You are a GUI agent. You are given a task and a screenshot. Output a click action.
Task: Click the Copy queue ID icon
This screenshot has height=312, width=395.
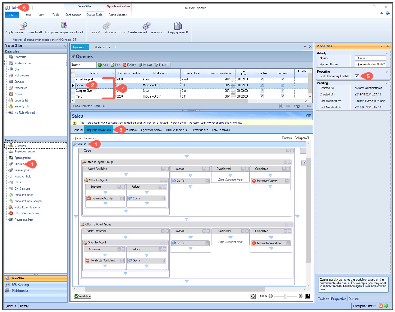[178, 25]
